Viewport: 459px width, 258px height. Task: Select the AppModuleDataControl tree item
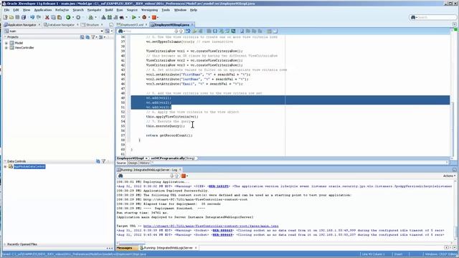click(x=29, y=166)
